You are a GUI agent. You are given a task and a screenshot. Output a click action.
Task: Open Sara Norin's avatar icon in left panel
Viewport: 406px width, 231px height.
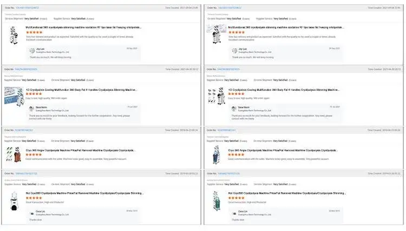click(32, 108)
